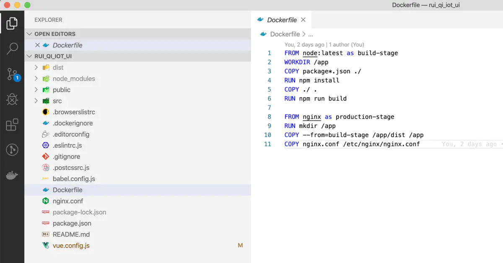Screen dimensions: 503x263
Task: Open the Docker view in activity bar
Action: pyautogui.click(x=12, y=175)
